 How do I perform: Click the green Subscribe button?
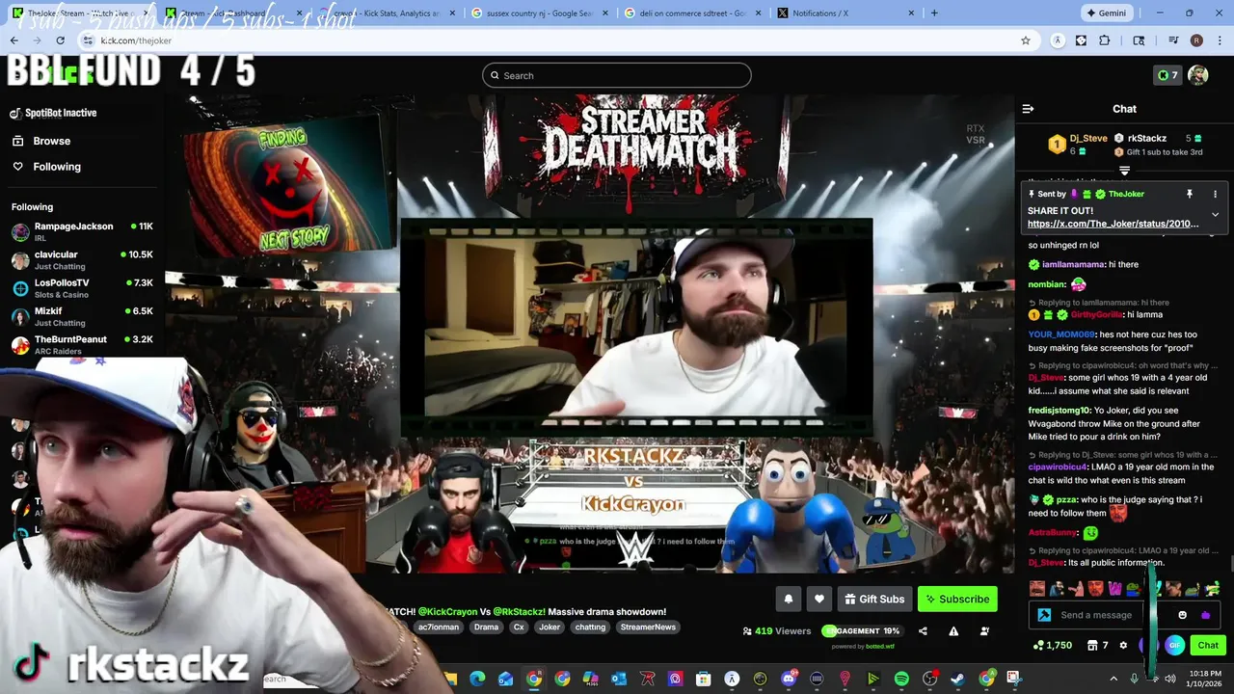pos(957,599)
